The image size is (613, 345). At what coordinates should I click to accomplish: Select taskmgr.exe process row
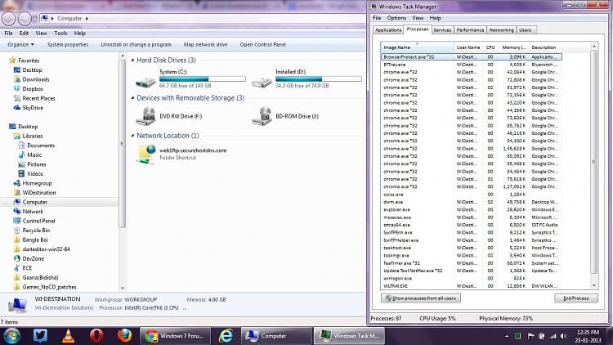(471, 255)
